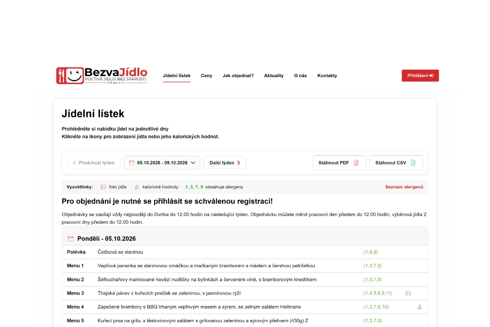This screenshot has width=490, height=327.
Task: Go to Předchozí týden
Action: tap(94, 163)
